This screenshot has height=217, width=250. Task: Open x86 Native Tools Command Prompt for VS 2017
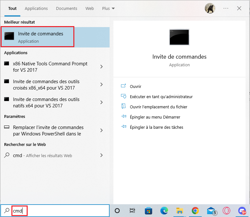[50, 67]
